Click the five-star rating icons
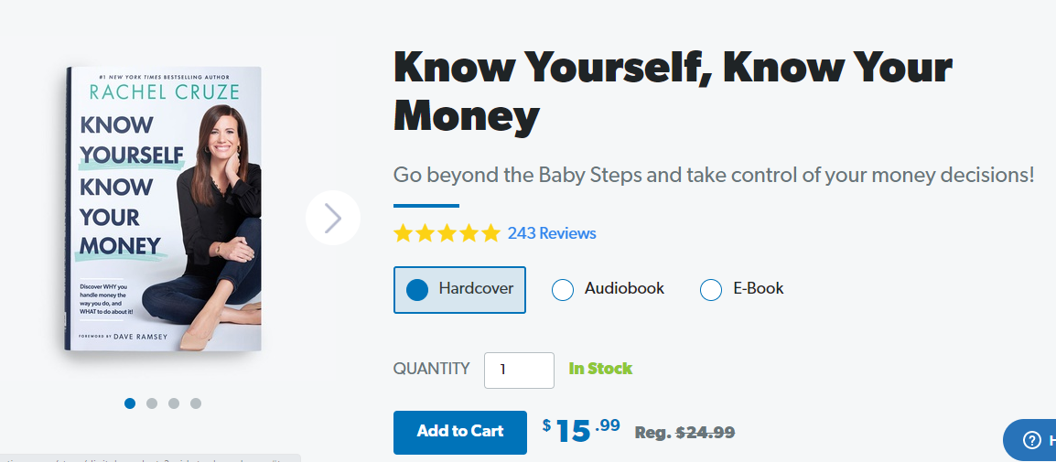 click(447, 233)
